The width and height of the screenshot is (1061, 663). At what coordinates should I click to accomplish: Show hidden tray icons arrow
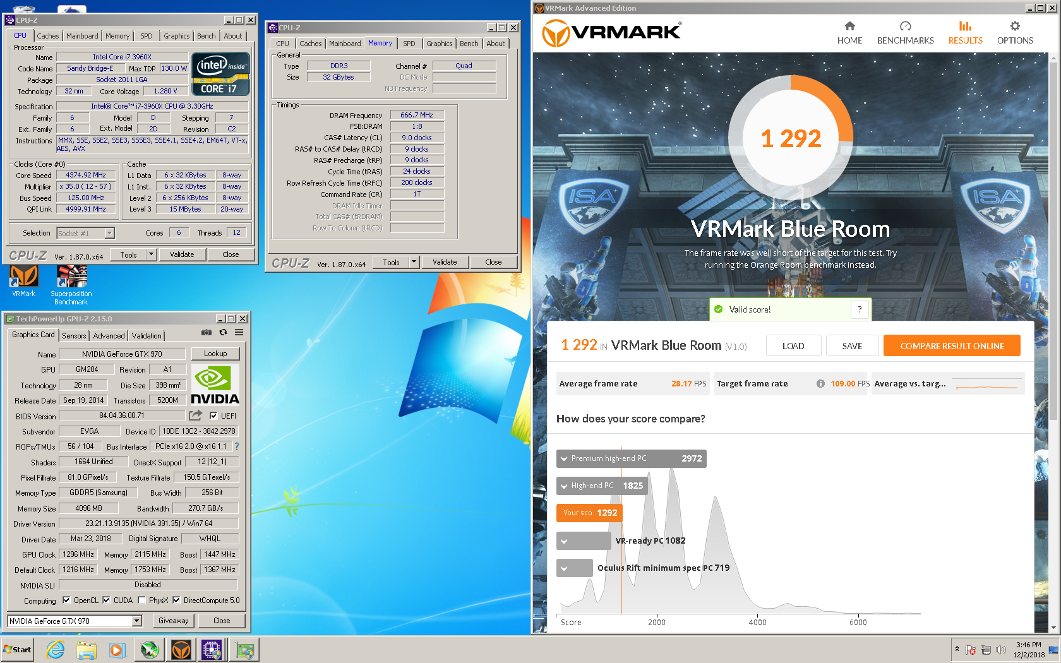coord(957,649)
